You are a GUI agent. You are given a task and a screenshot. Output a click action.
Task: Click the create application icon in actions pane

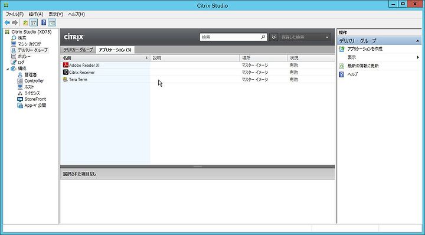[342, 49]
